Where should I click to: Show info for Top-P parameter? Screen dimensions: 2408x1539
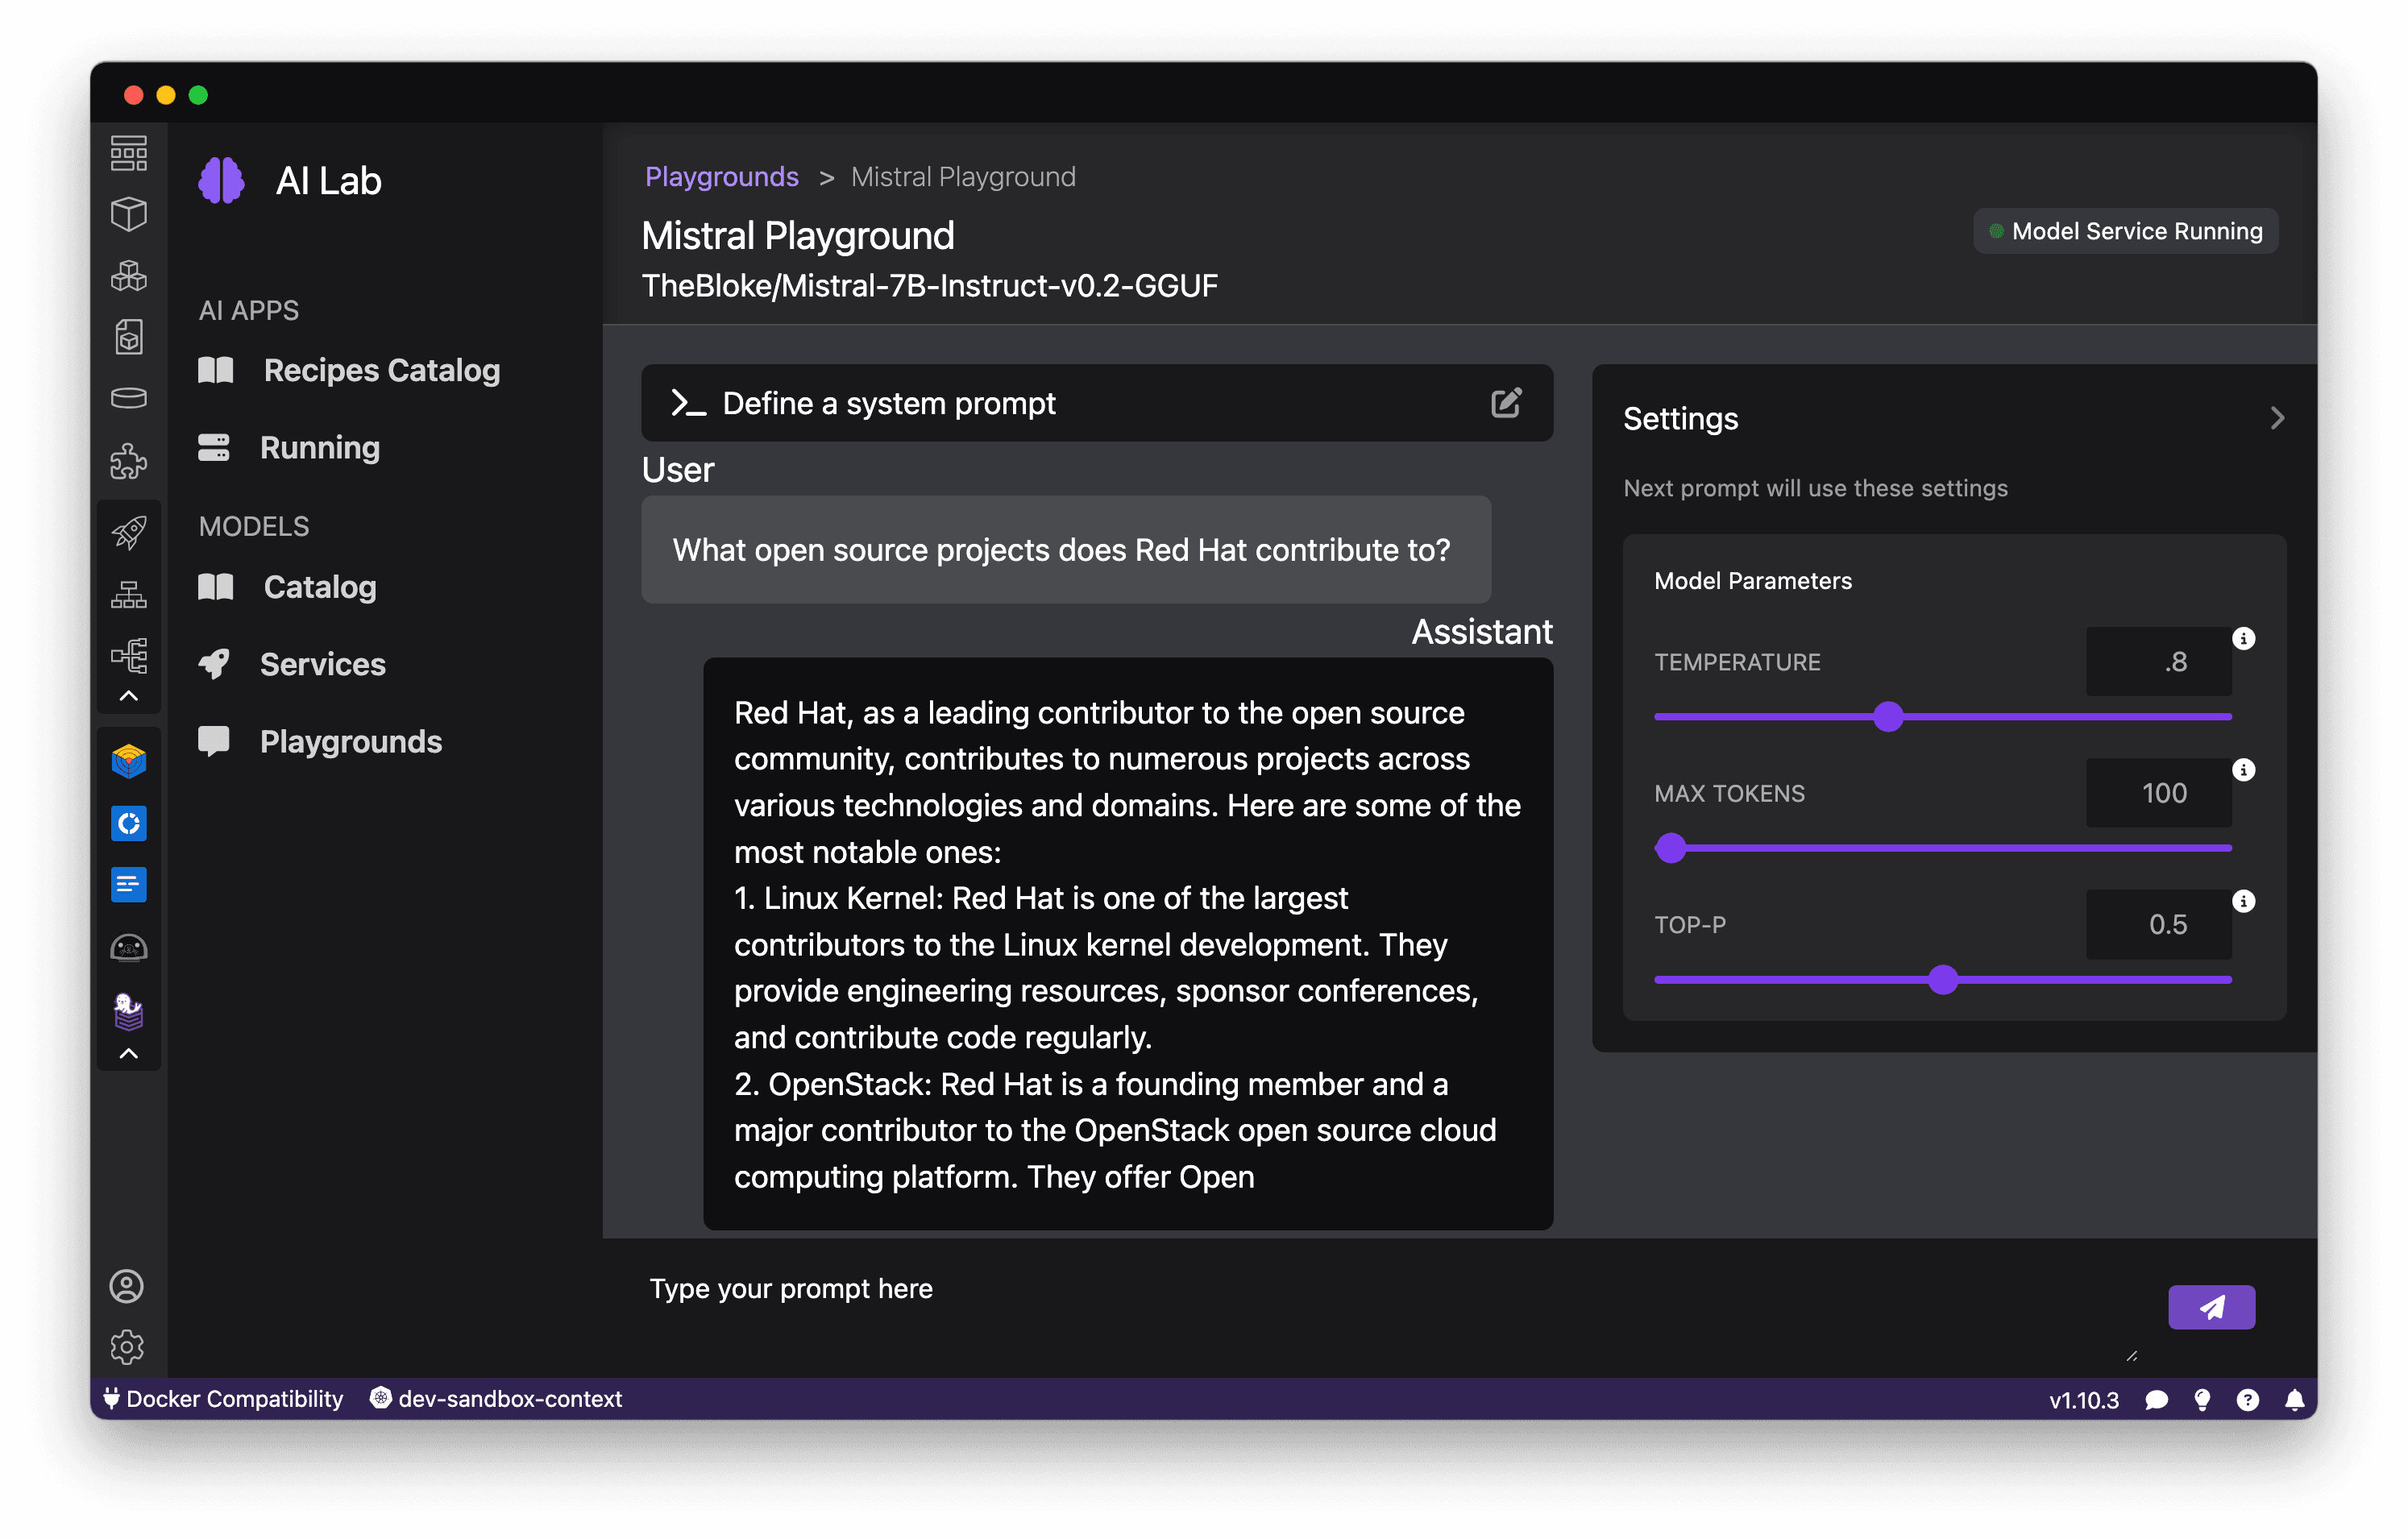(x=2244, y=902)
